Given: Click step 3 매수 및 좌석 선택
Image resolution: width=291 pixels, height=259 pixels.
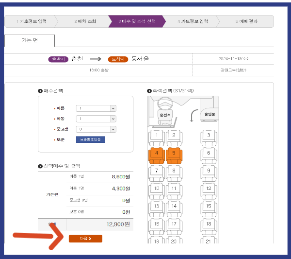Looking at the screenshot, I should pyautogui.click(x=137, y=21).
